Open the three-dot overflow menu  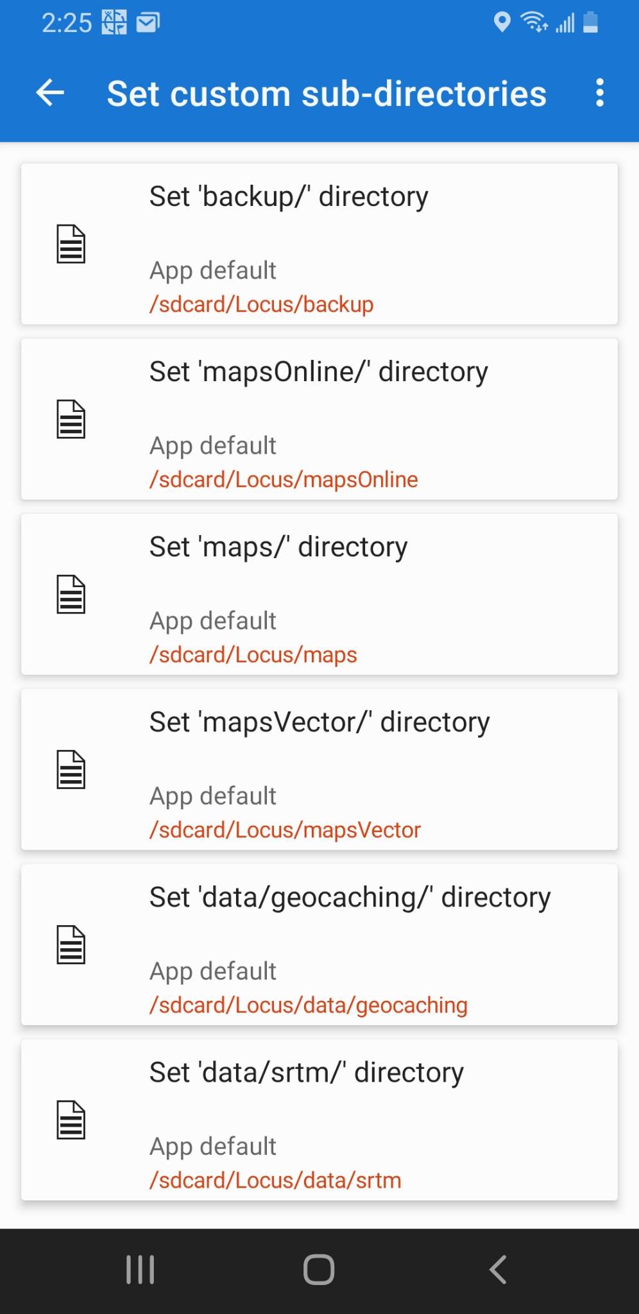point(599,93)
